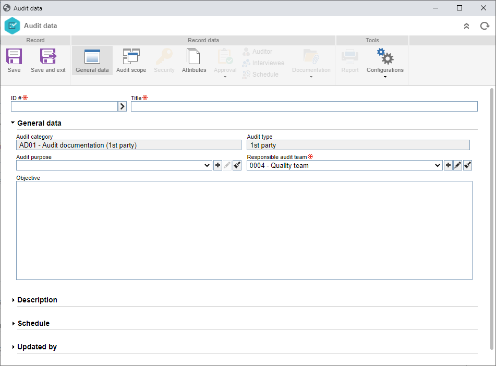The height and width of the screenshot is (366, 496).
Task: Open the General data section
Action: (x=92, y=60)
